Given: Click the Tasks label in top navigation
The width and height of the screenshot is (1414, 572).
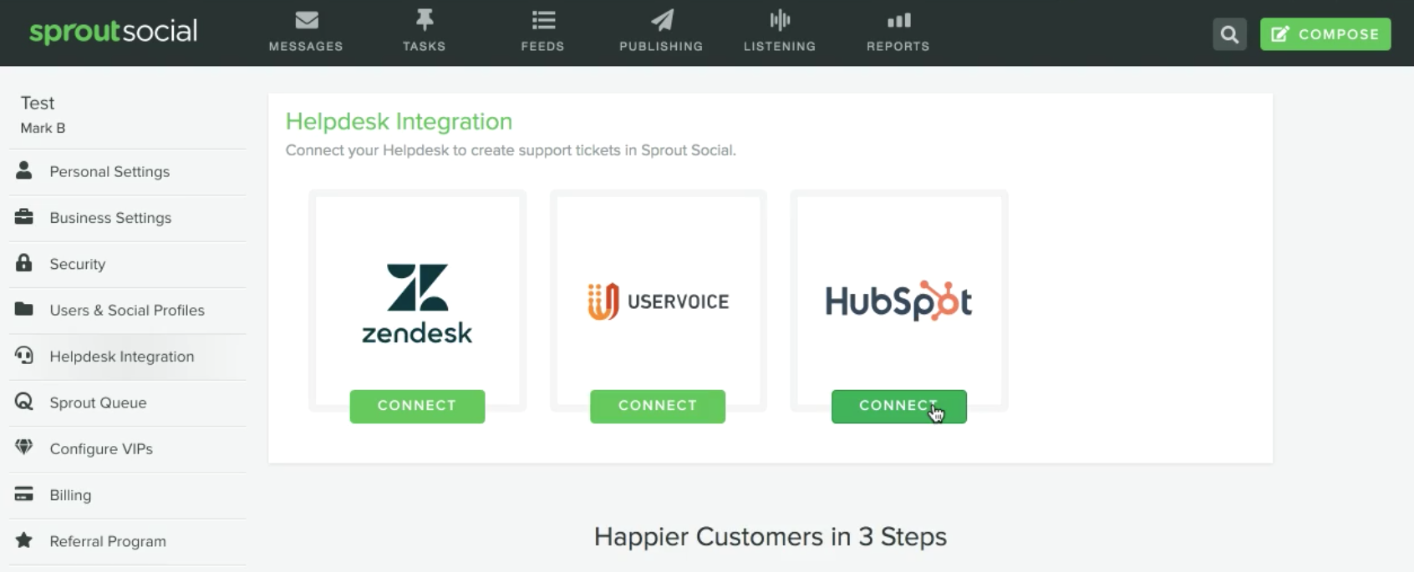Looking at the screenshot, I should click(x=425, y=47).
